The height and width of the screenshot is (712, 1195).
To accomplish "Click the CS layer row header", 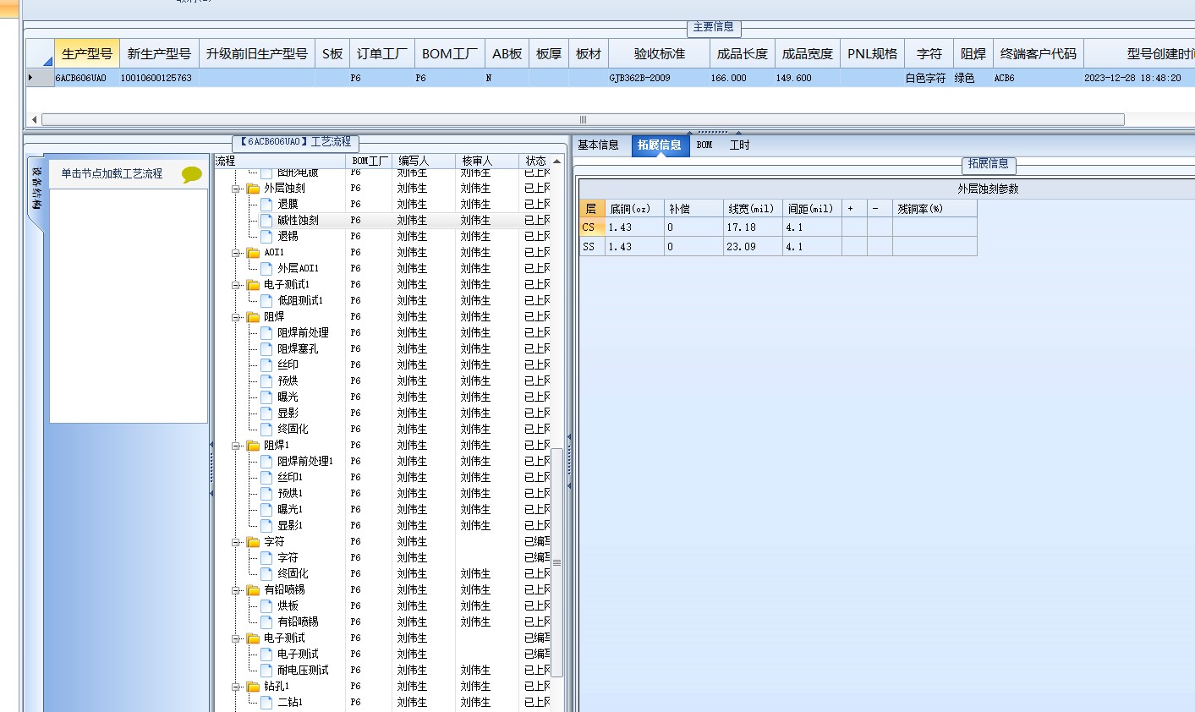I will [592, 227].
